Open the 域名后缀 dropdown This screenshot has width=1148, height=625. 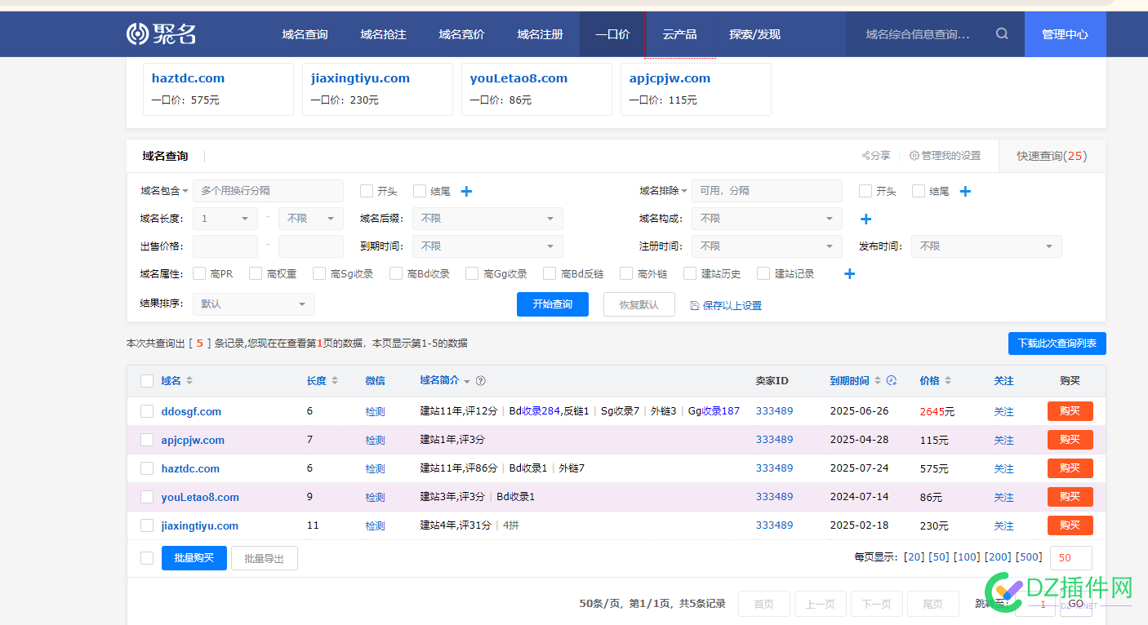click(487, 219)
